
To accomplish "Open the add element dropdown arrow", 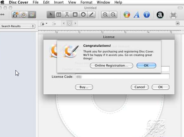I will coord(46,23).
